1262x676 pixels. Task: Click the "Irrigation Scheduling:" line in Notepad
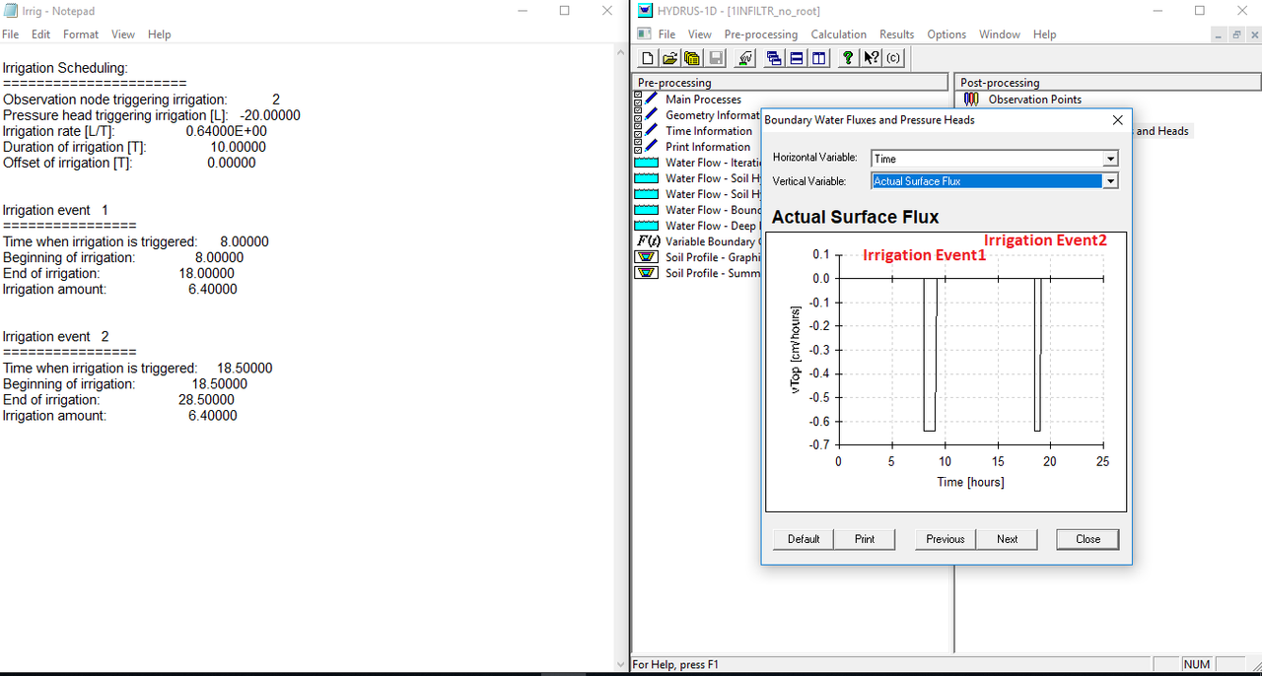click(x=65, y=68)
